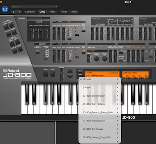Toggle the Active Tone B button

(x=17, y=42)
